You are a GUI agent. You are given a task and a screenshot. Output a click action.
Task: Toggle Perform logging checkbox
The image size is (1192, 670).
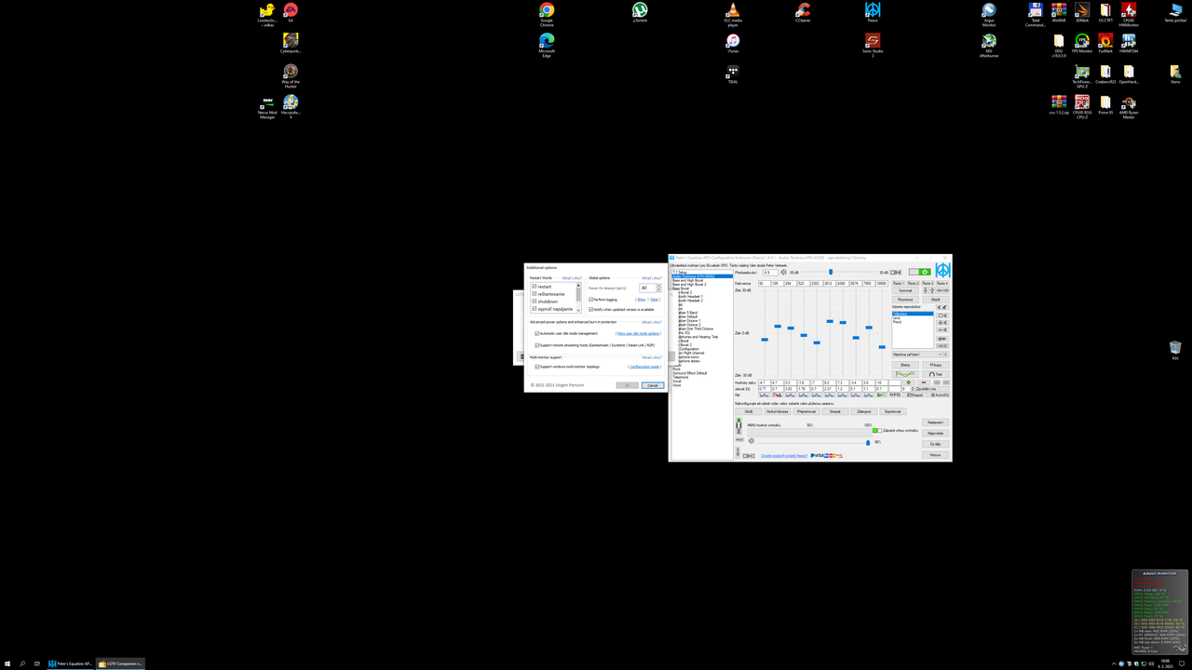pyautogui.click(x=591, y=300)
